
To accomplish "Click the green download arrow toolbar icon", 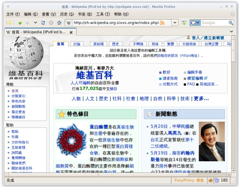I will pyautogui.click(x=184, y=23).
